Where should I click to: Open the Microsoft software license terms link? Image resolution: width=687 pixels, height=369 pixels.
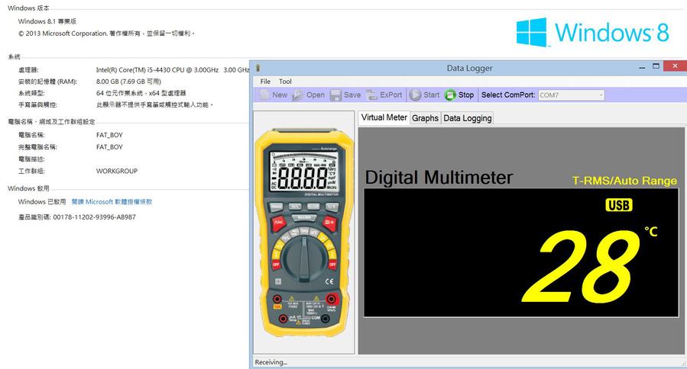(x=112, y=202)
